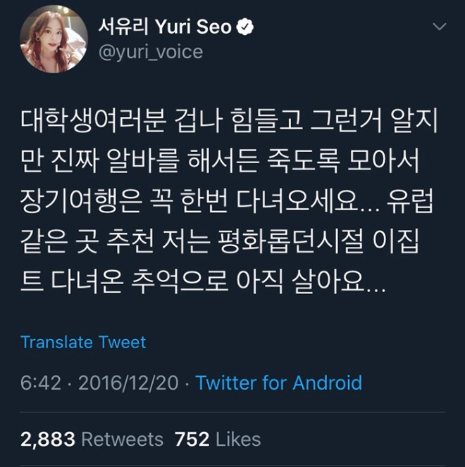Click the word Retweets in stats
Viewport: 465px width, 467px height.
[123, 440]
